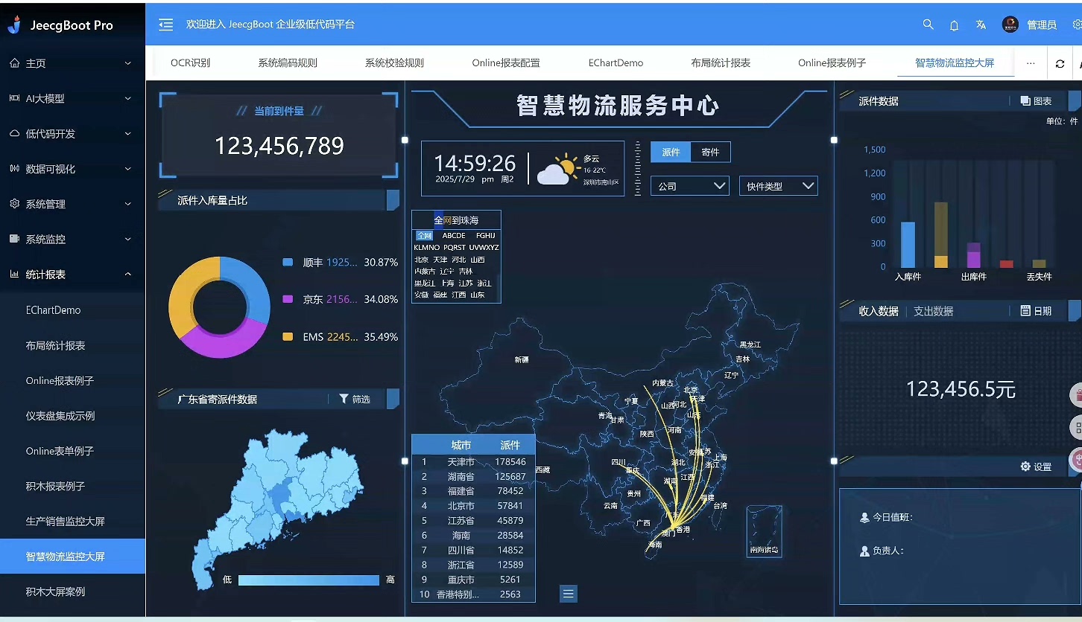This screenshot has height=622, width=1082.
Task: Click the 数据可视化 sidebar icon
Action: (15, 169)
